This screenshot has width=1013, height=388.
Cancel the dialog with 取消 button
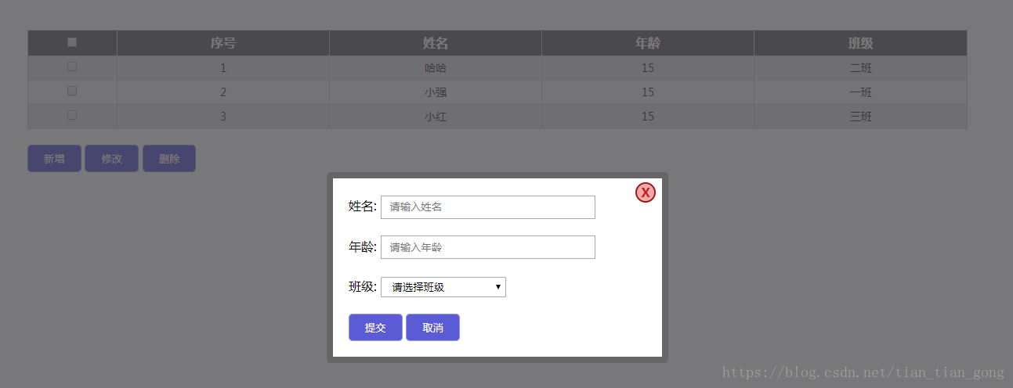(432, 328)
